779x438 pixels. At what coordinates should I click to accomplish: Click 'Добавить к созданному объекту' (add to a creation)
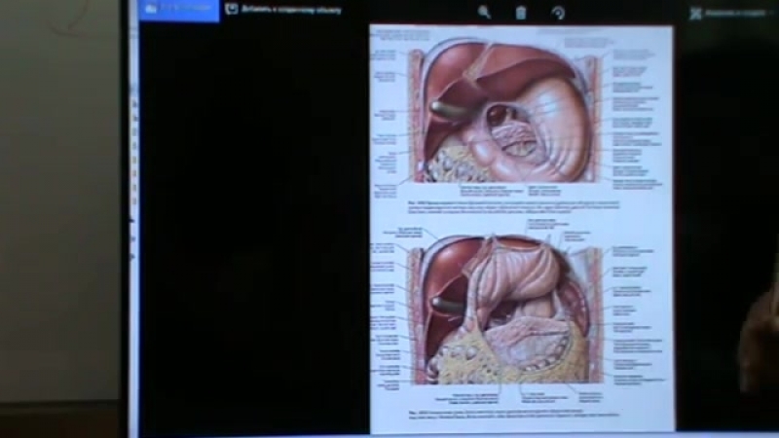tap(283, 10)
